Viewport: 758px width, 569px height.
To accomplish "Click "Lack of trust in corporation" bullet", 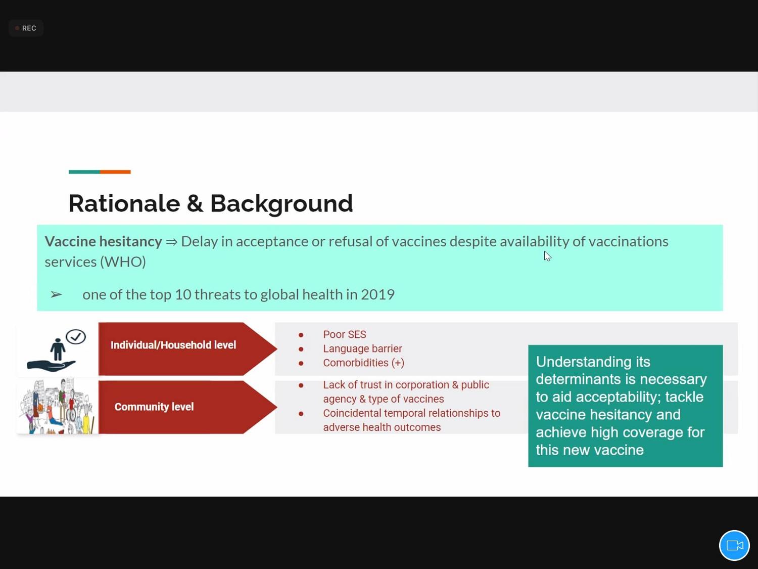I will pyautogui.click(x=406, y=392).
